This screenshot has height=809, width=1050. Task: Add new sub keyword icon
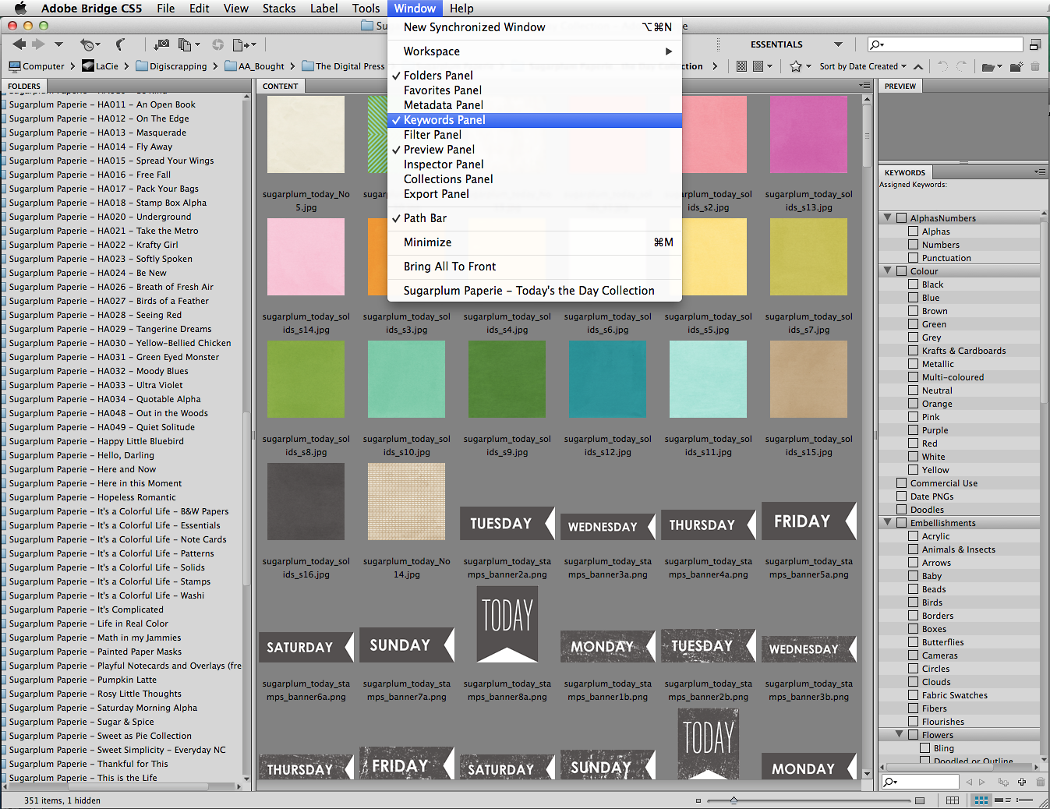pyautogui.click(x=1003, y=782)
